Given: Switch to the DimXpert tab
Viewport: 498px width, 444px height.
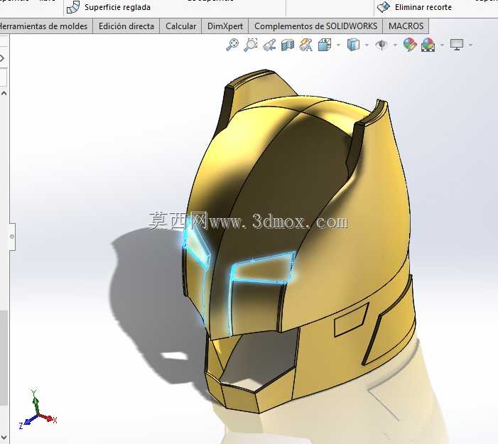Looking at the screenshot, I should (x=225, y=26).
